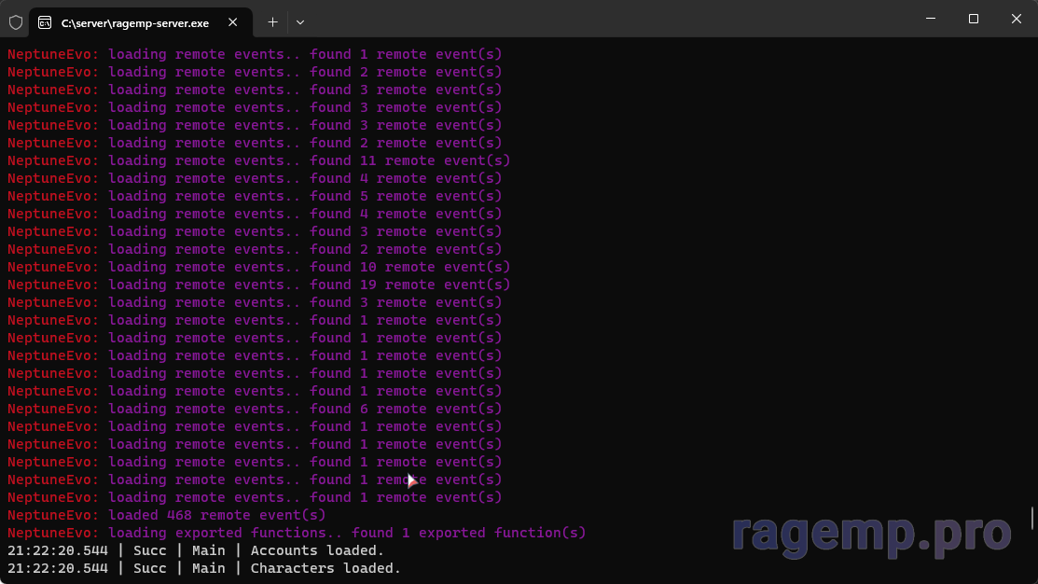The width and height of the screenshot is (1038, 584).
Task: Close the terminal window
Action: 1016,19
